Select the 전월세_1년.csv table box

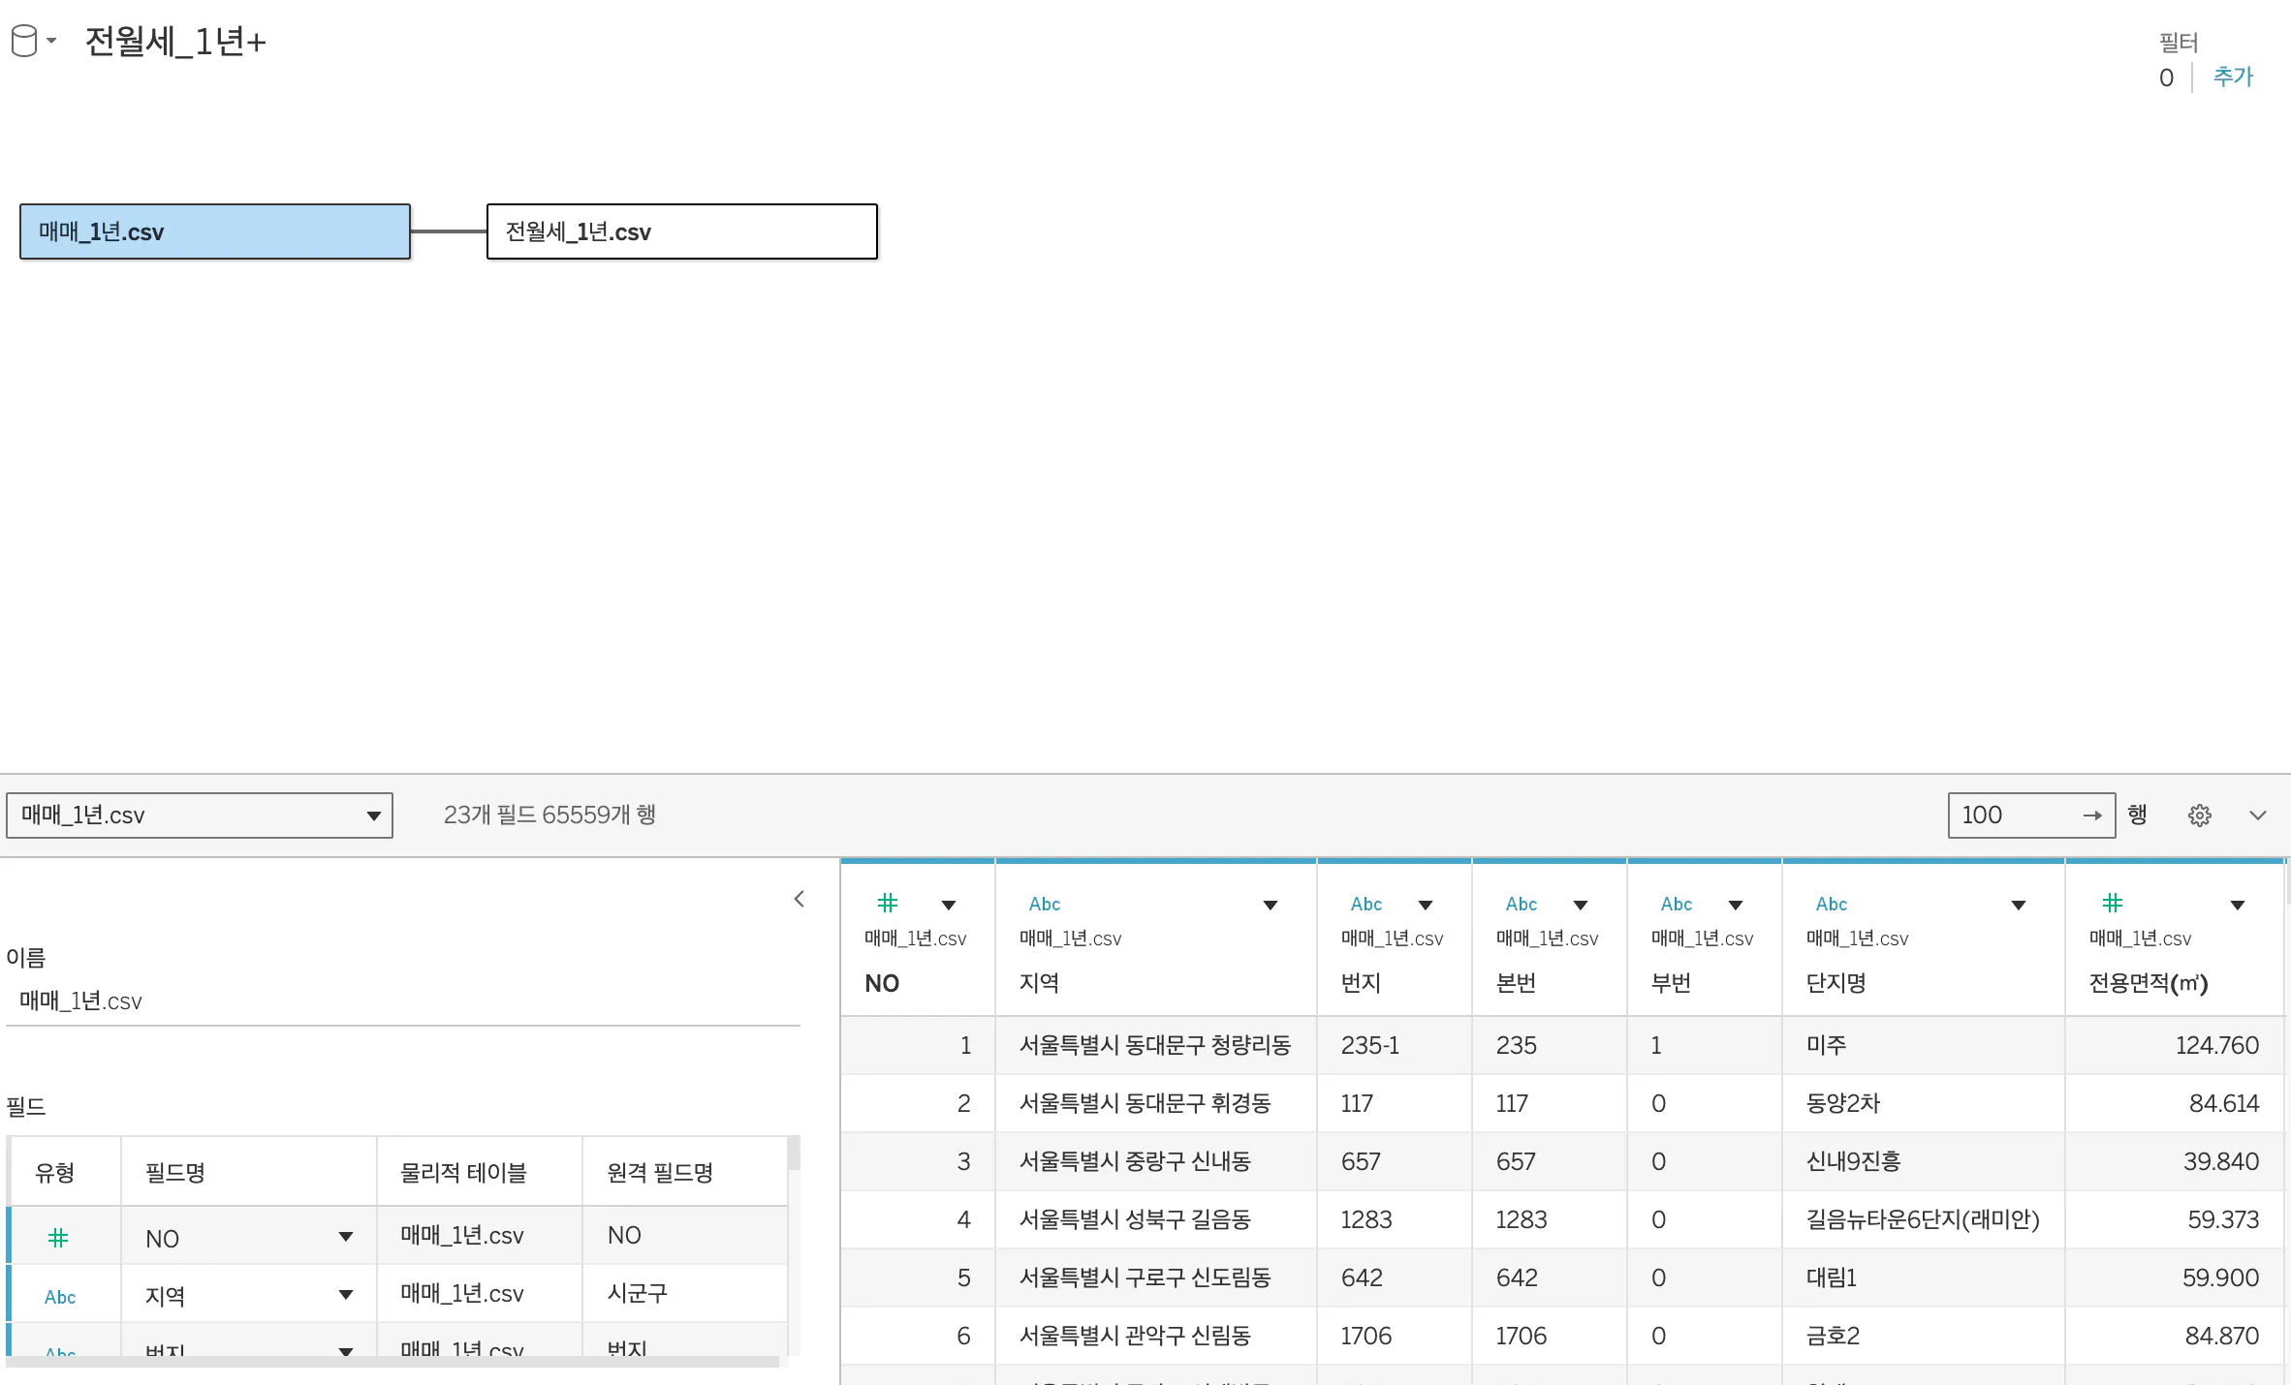682,231
